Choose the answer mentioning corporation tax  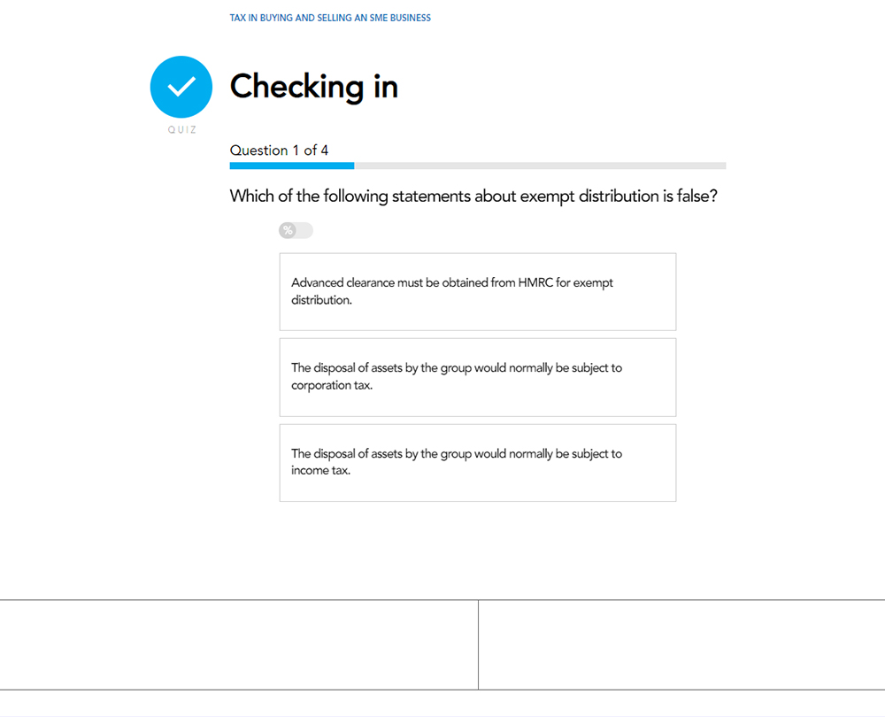coord(478,377)
